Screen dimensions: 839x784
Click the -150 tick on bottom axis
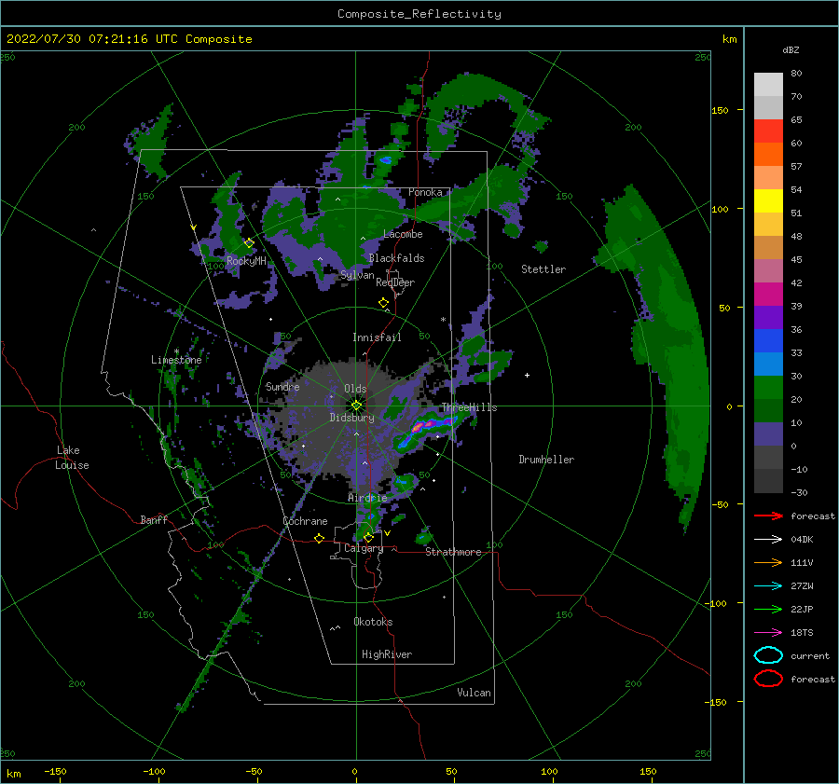click(x=55, y=771)
